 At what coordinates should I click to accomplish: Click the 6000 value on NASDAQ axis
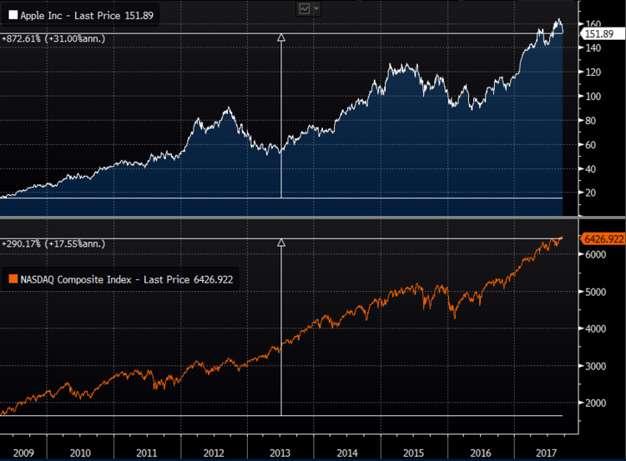tap(596, 254)
